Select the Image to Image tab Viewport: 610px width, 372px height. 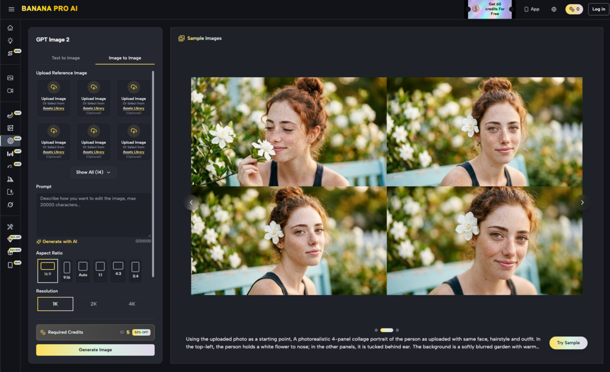125,58
